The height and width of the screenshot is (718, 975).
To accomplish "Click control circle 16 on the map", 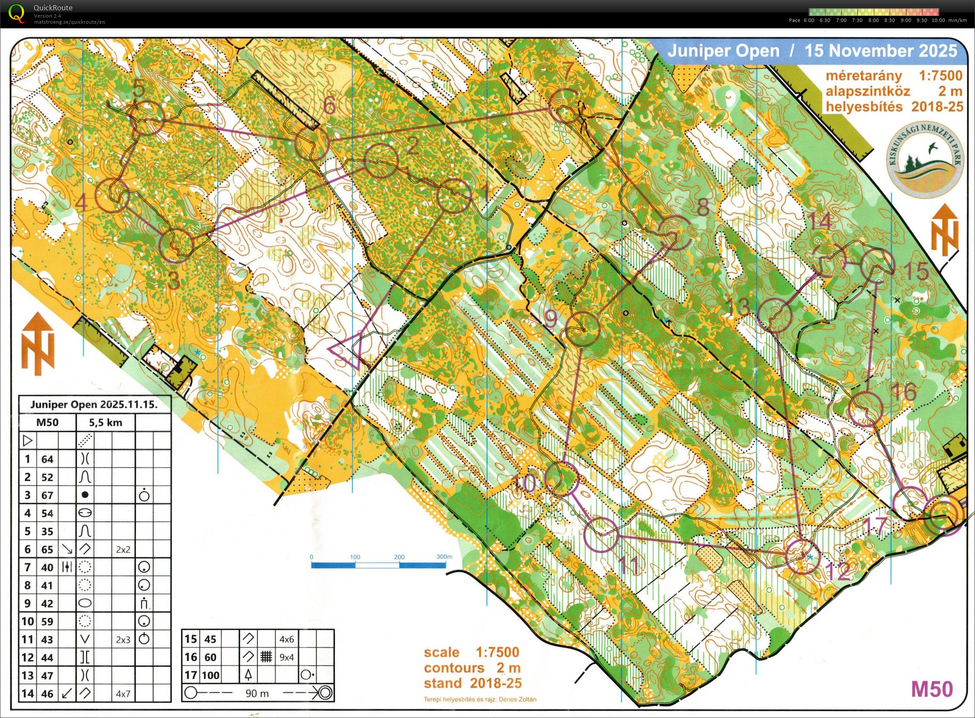I will 866,408.
